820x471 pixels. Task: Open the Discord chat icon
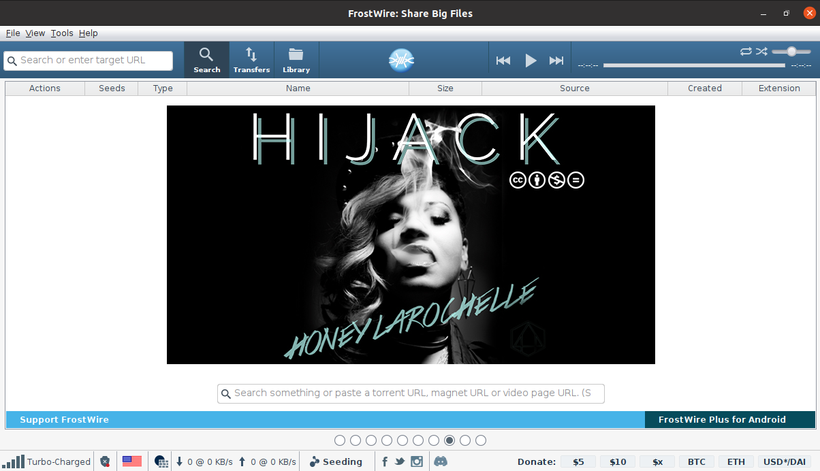[x=441, y=461]
